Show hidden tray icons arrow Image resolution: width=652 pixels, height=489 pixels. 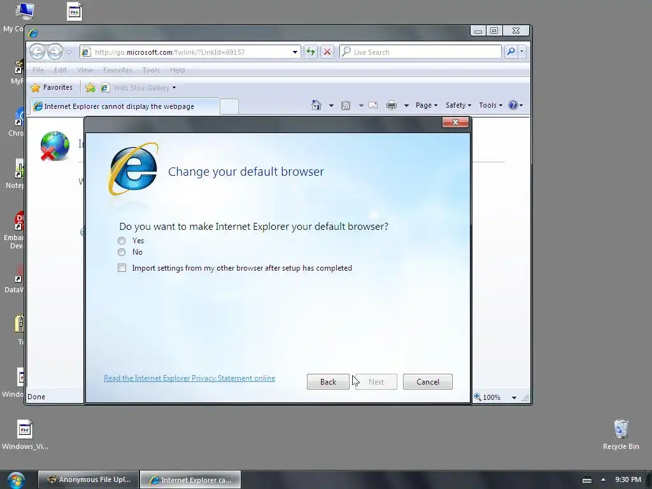pos(603,479)
